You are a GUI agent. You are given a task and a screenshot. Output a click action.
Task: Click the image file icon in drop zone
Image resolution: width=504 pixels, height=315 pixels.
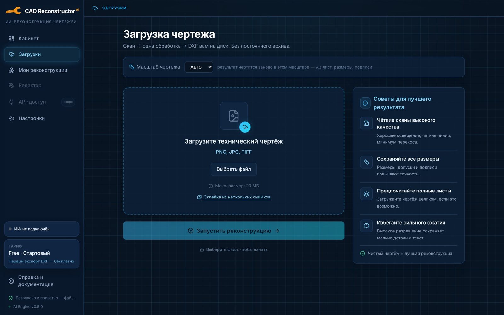click(234, 116)
